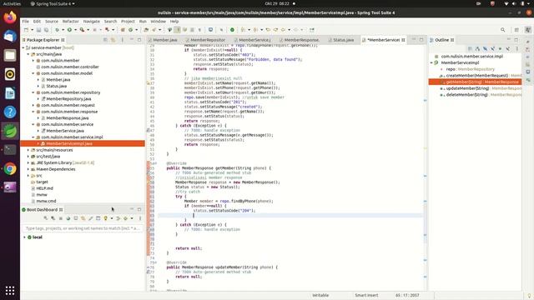This screenshot has height=300, width=534.
Task: Click the Boot Dashboard tag filter field
Action: (83, 228)
